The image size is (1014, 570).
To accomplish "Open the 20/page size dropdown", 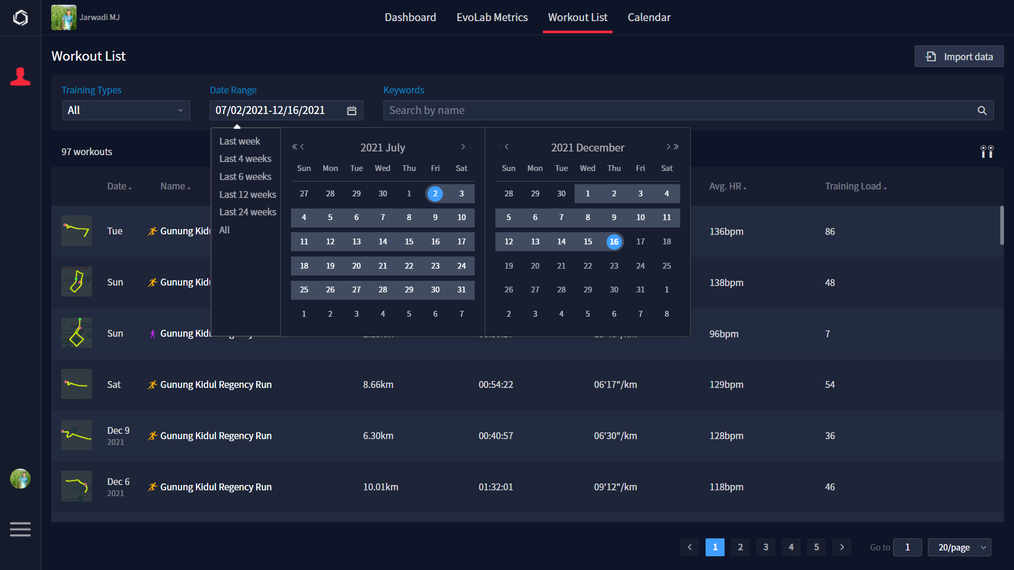I will click(959, 547).
